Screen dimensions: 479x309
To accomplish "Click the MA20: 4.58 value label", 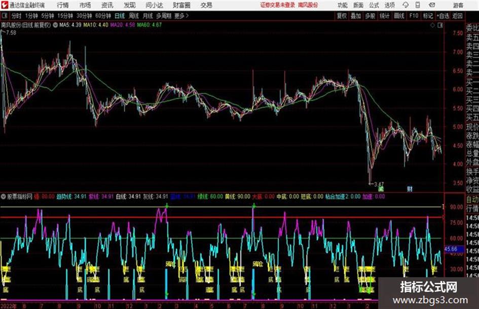I will (x=122, y=25).
